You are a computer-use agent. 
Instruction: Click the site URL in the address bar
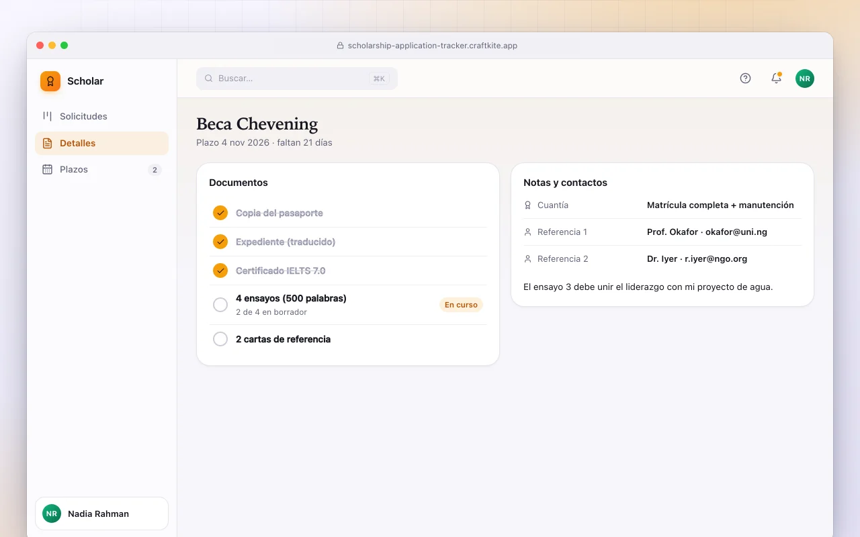pos(433,46)
